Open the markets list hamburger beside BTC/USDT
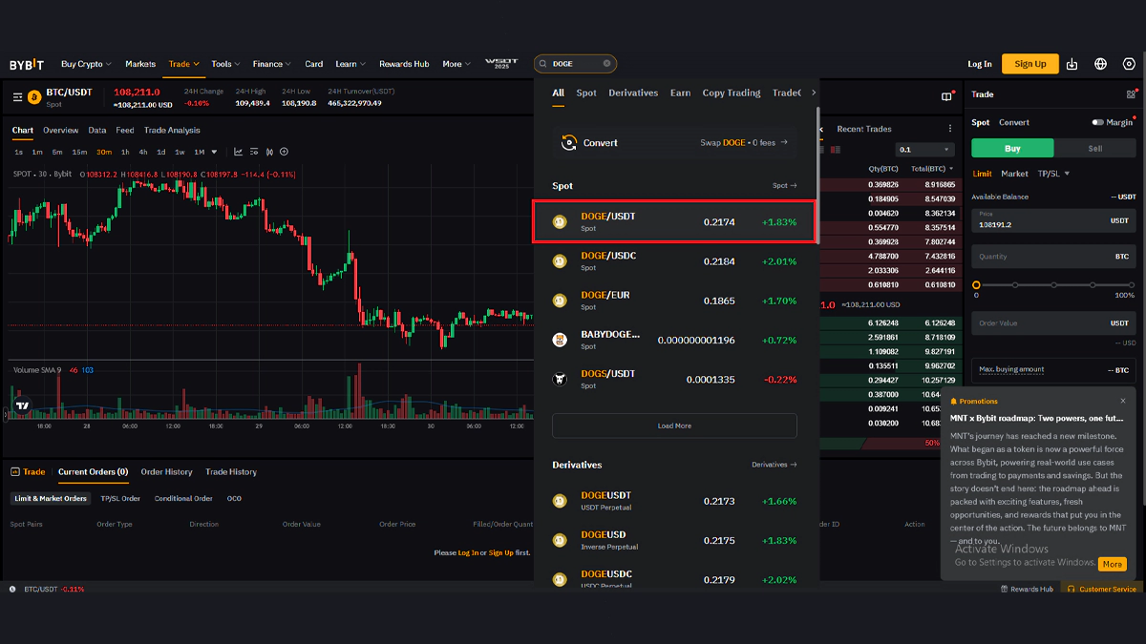 17,96
